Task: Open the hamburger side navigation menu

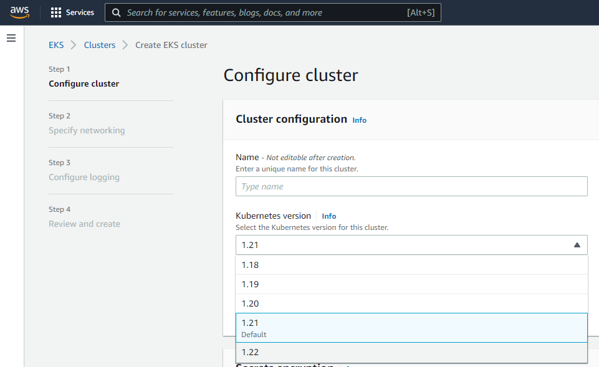Action: click(11, 38)
